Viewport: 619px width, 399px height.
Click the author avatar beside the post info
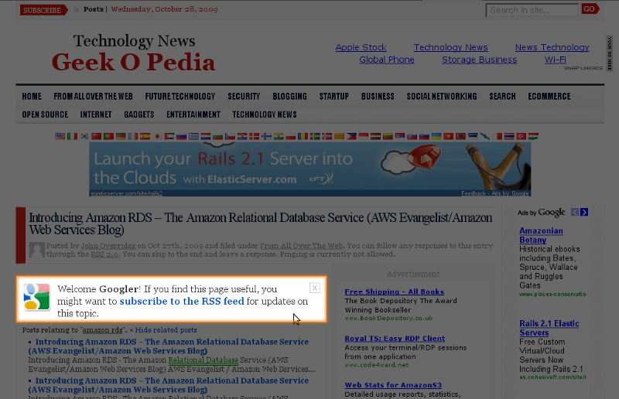[36, 250]
